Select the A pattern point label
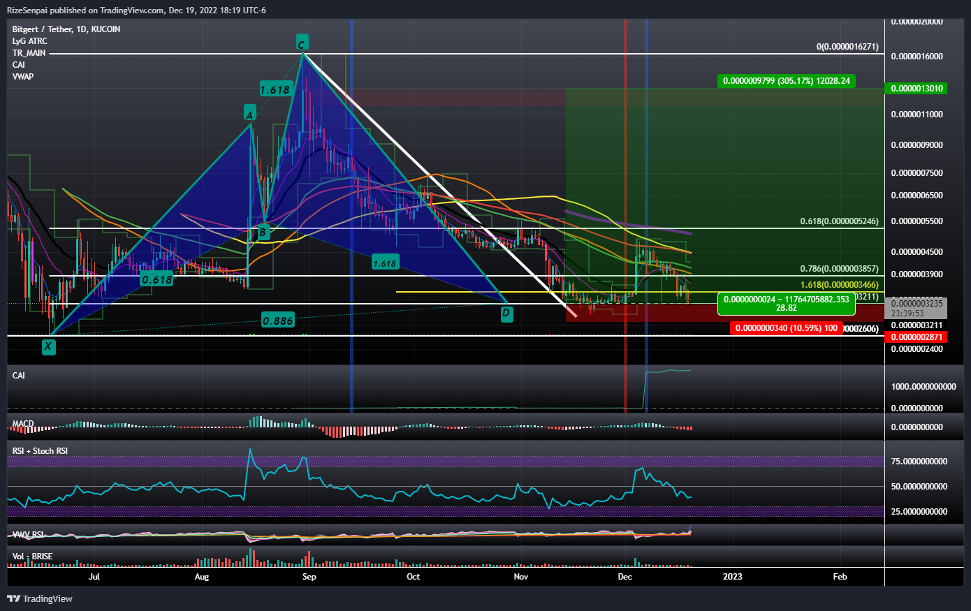The height and width of the screenshot is (611, 971). (x=250, y=113)
